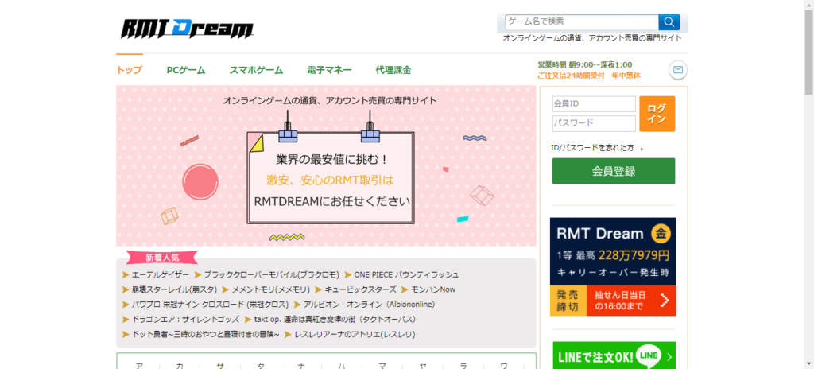
Task: Click arrow icon beside エーテルゲイザー
Action: pyautogui.click(x=126, y=274)
